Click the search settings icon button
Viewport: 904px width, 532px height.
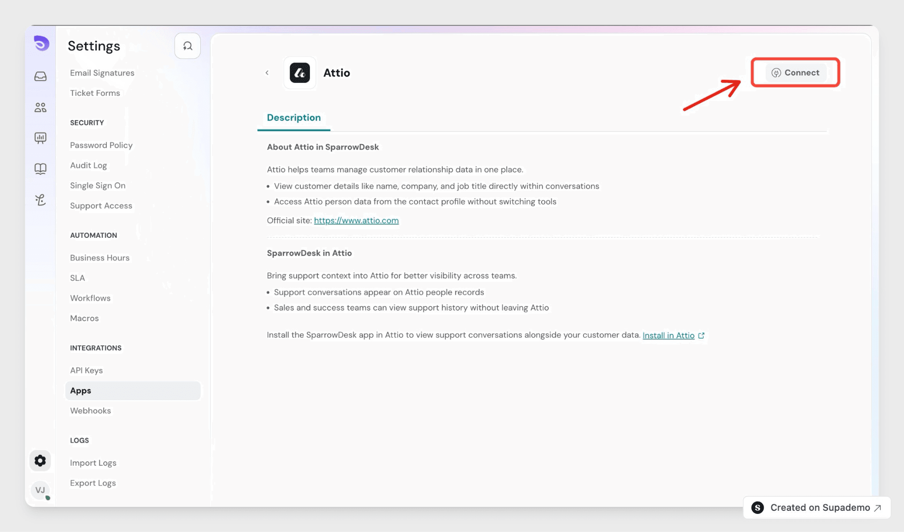188,46
